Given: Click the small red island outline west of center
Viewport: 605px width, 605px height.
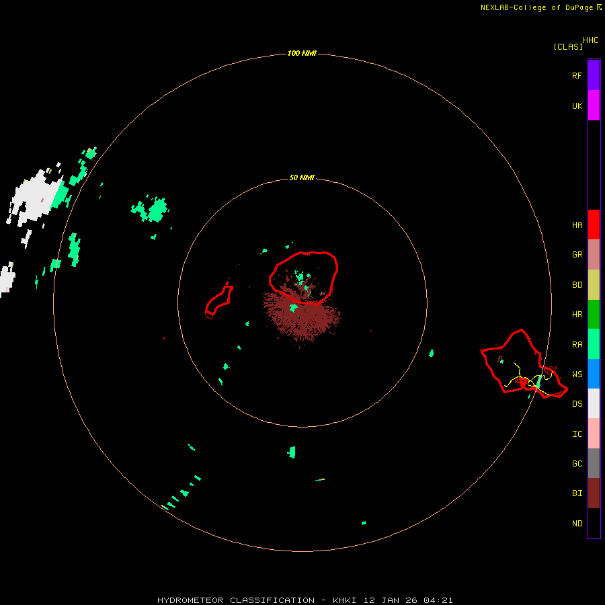Looking at the screenshot, I should [x=218, y=302].
